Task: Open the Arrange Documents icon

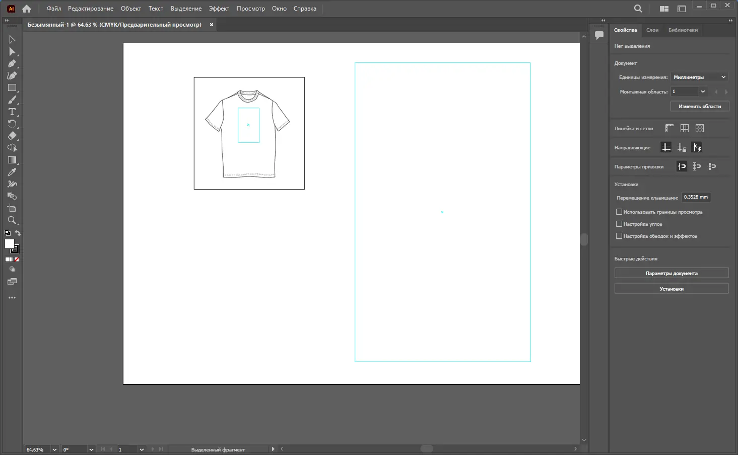Action: pos(664,9)
